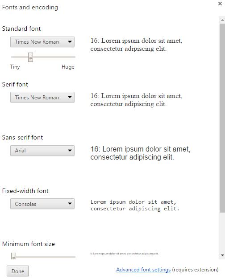
Task: Click the Arial dropdown arrow icon
Action: pyautogui.click(x=70, y=151)
